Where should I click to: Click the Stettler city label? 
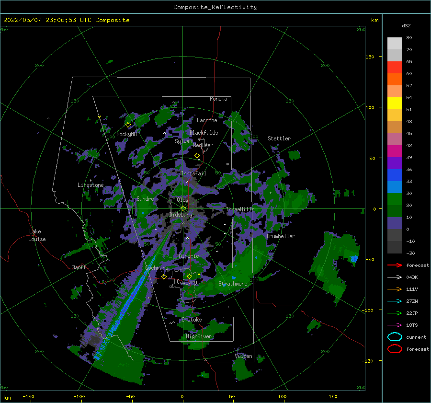coord(279,138)
